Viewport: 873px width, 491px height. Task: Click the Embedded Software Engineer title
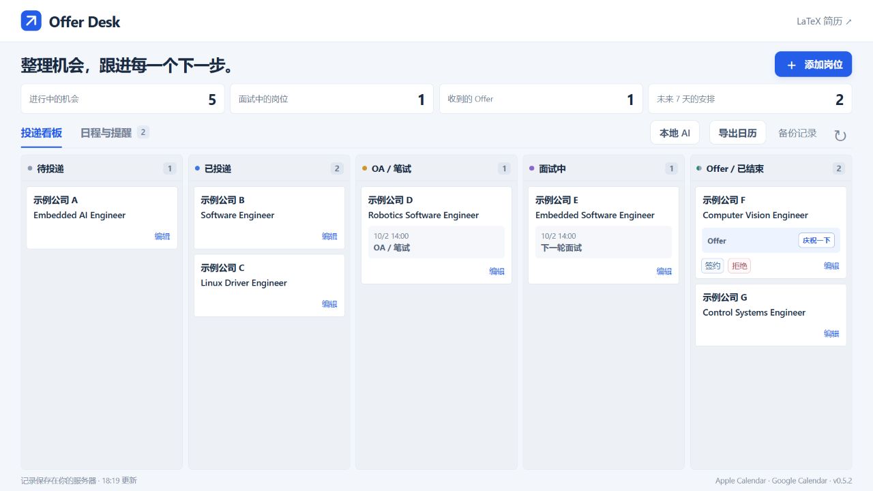pos(595,215)
